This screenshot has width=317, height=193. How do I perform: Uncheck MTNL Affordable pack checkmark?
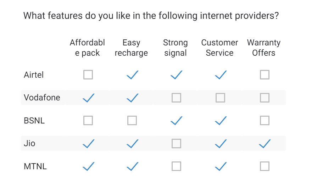click(x=88, y=166)
